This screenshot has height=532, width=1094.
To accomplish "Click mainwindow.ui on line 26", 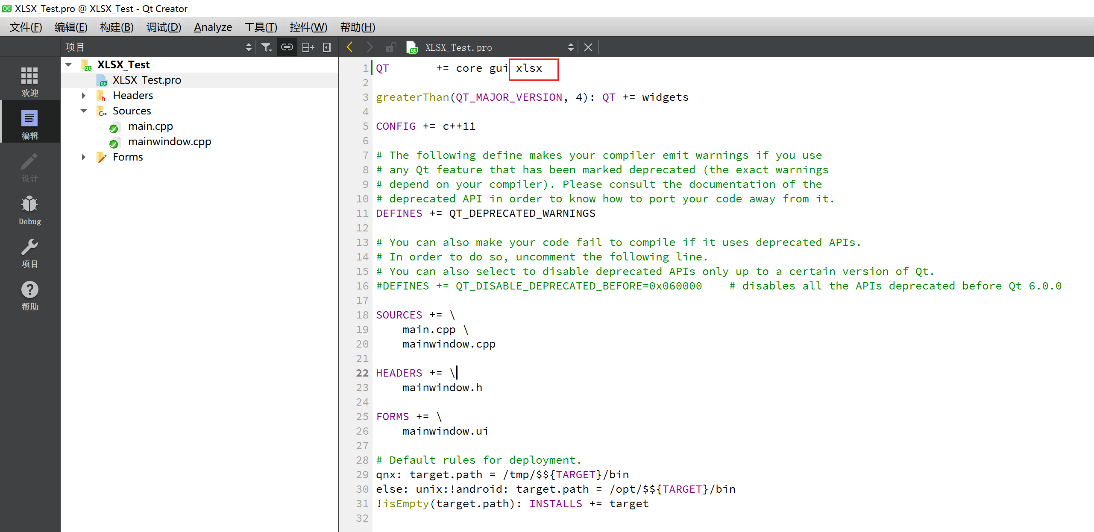I will pyautogui.click(x=445, y=431).
